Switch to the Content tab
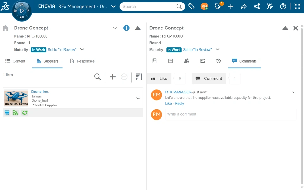The width and height of the screenshot is (304, 190). [15, 61]
